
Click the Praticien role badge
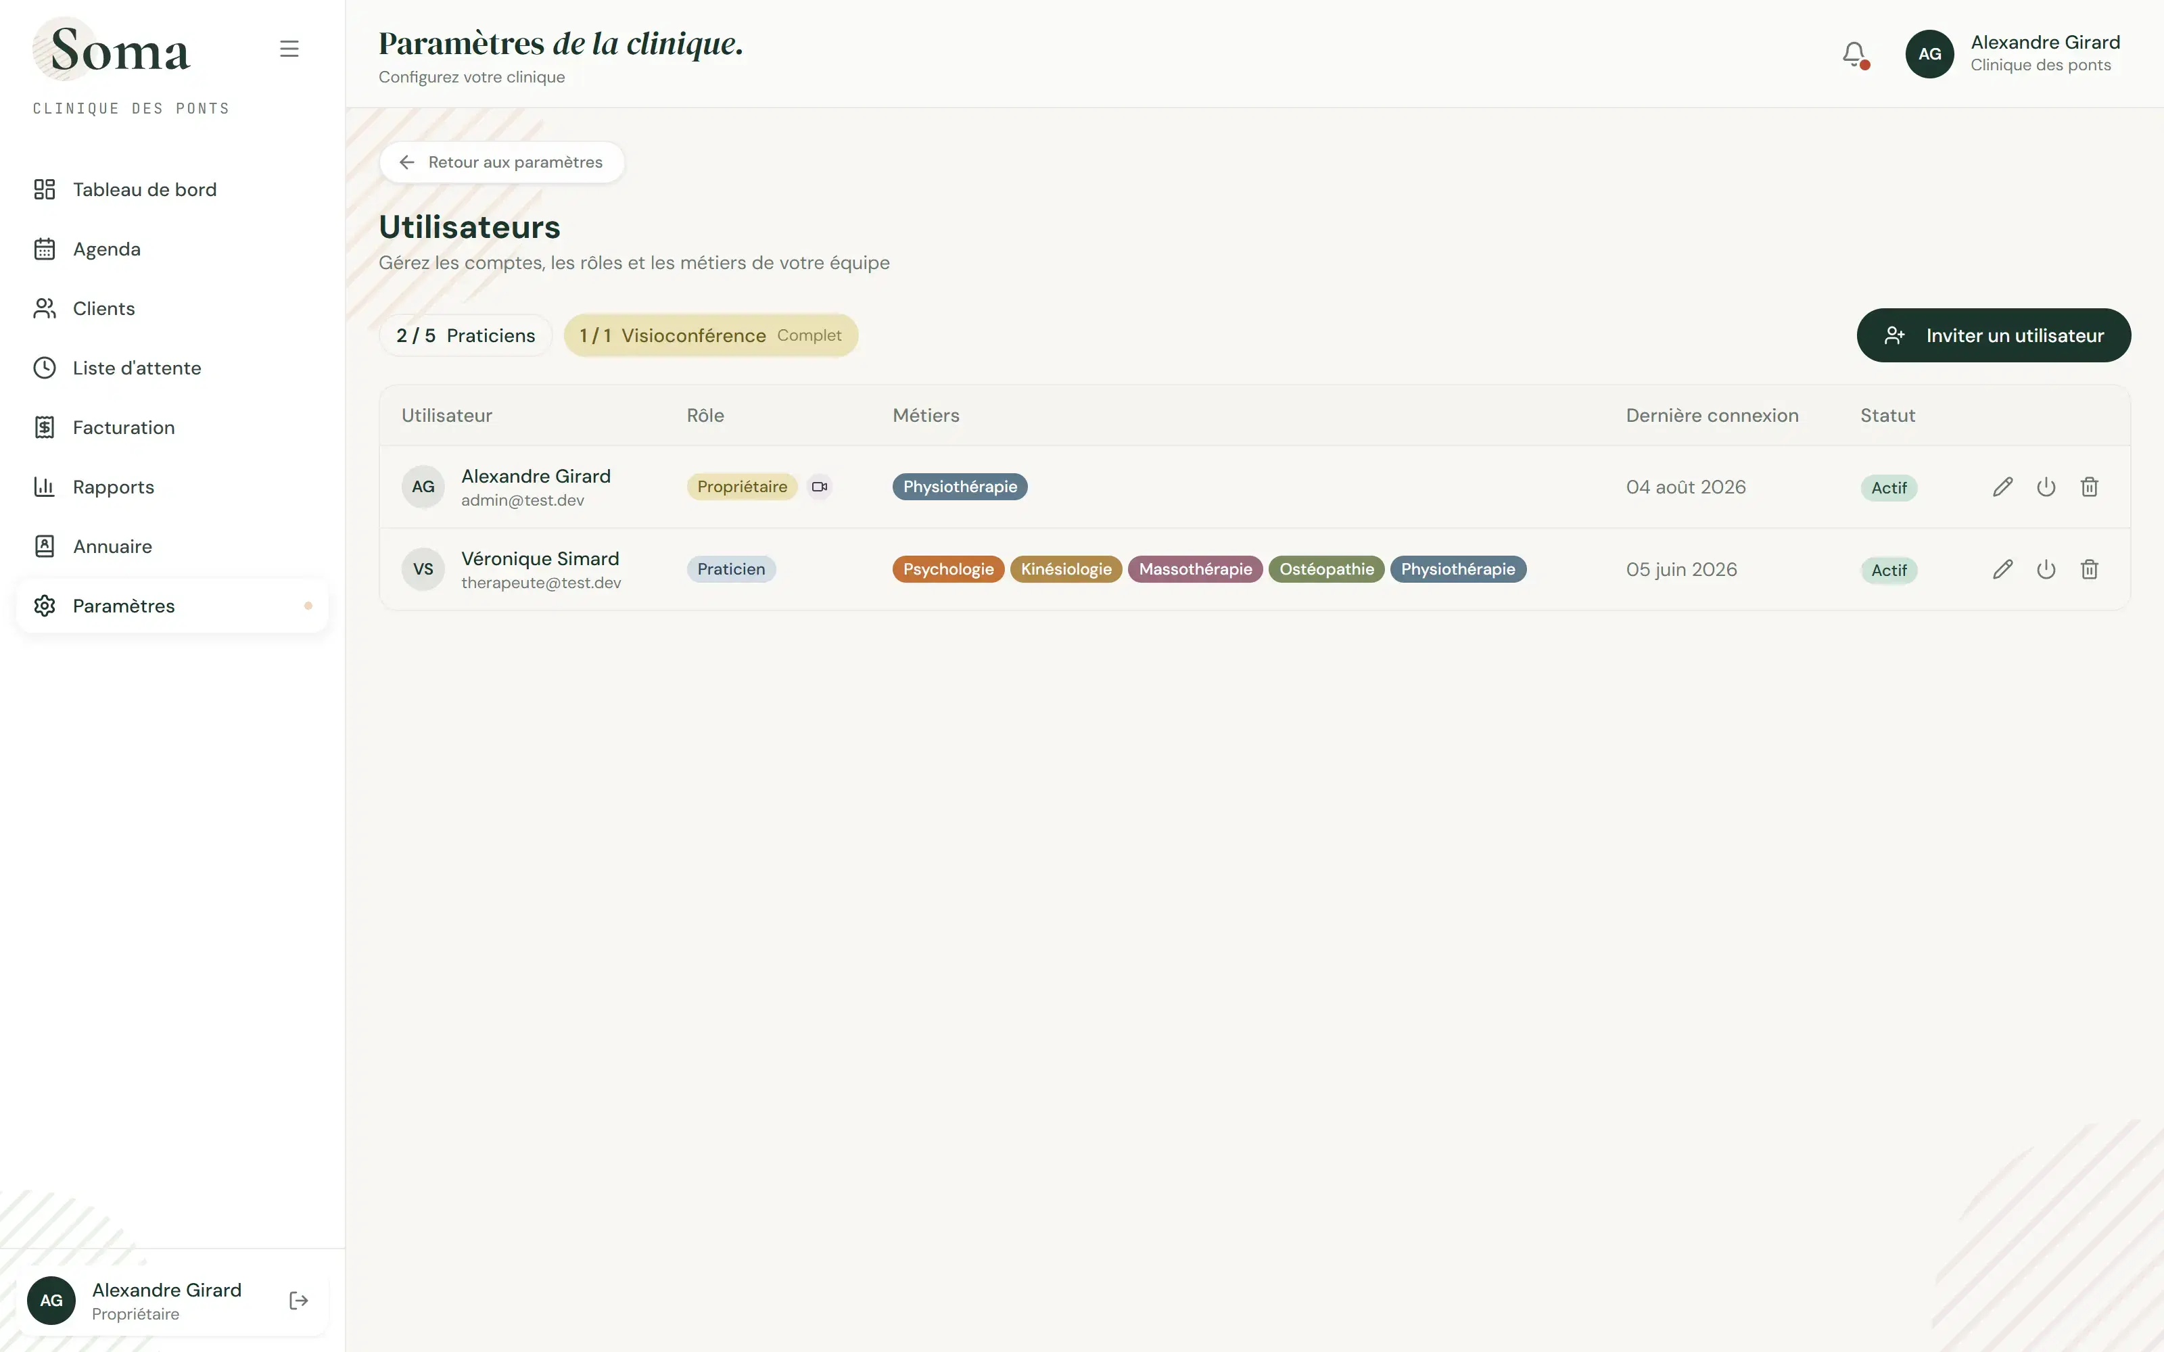pos(732,569)
